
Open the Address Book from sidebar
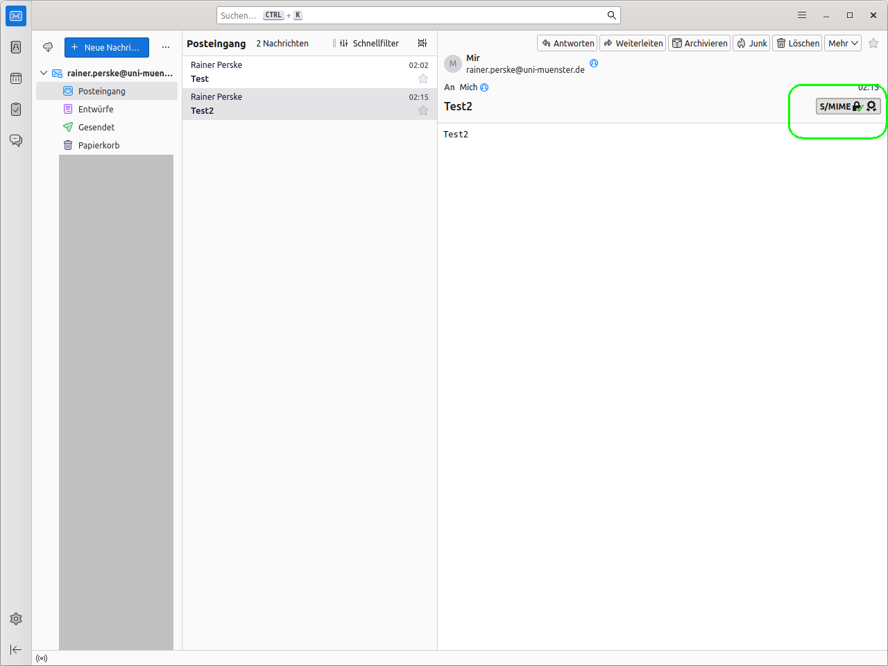pos(16,47)
